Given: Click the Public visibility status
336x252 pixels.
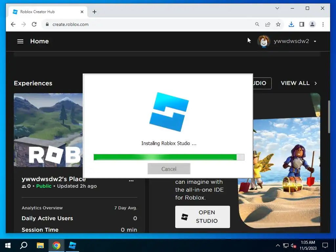Looking at the screenshot, I should [x=44, y=186].
